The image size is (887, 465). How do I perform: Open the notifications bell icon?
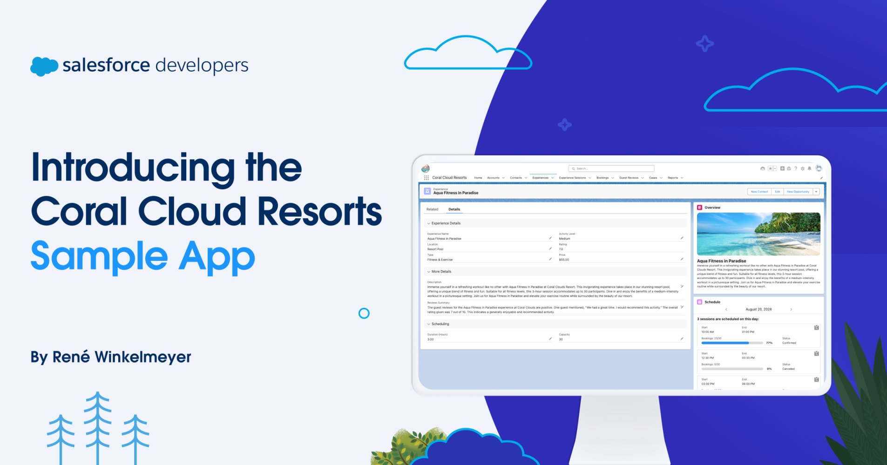809,169
